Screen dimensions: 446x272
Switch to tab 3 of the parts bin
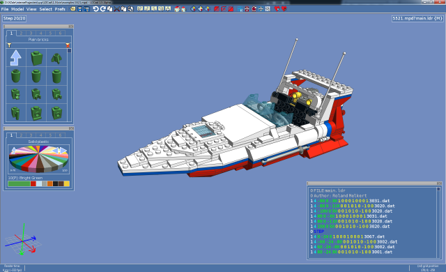31,33
